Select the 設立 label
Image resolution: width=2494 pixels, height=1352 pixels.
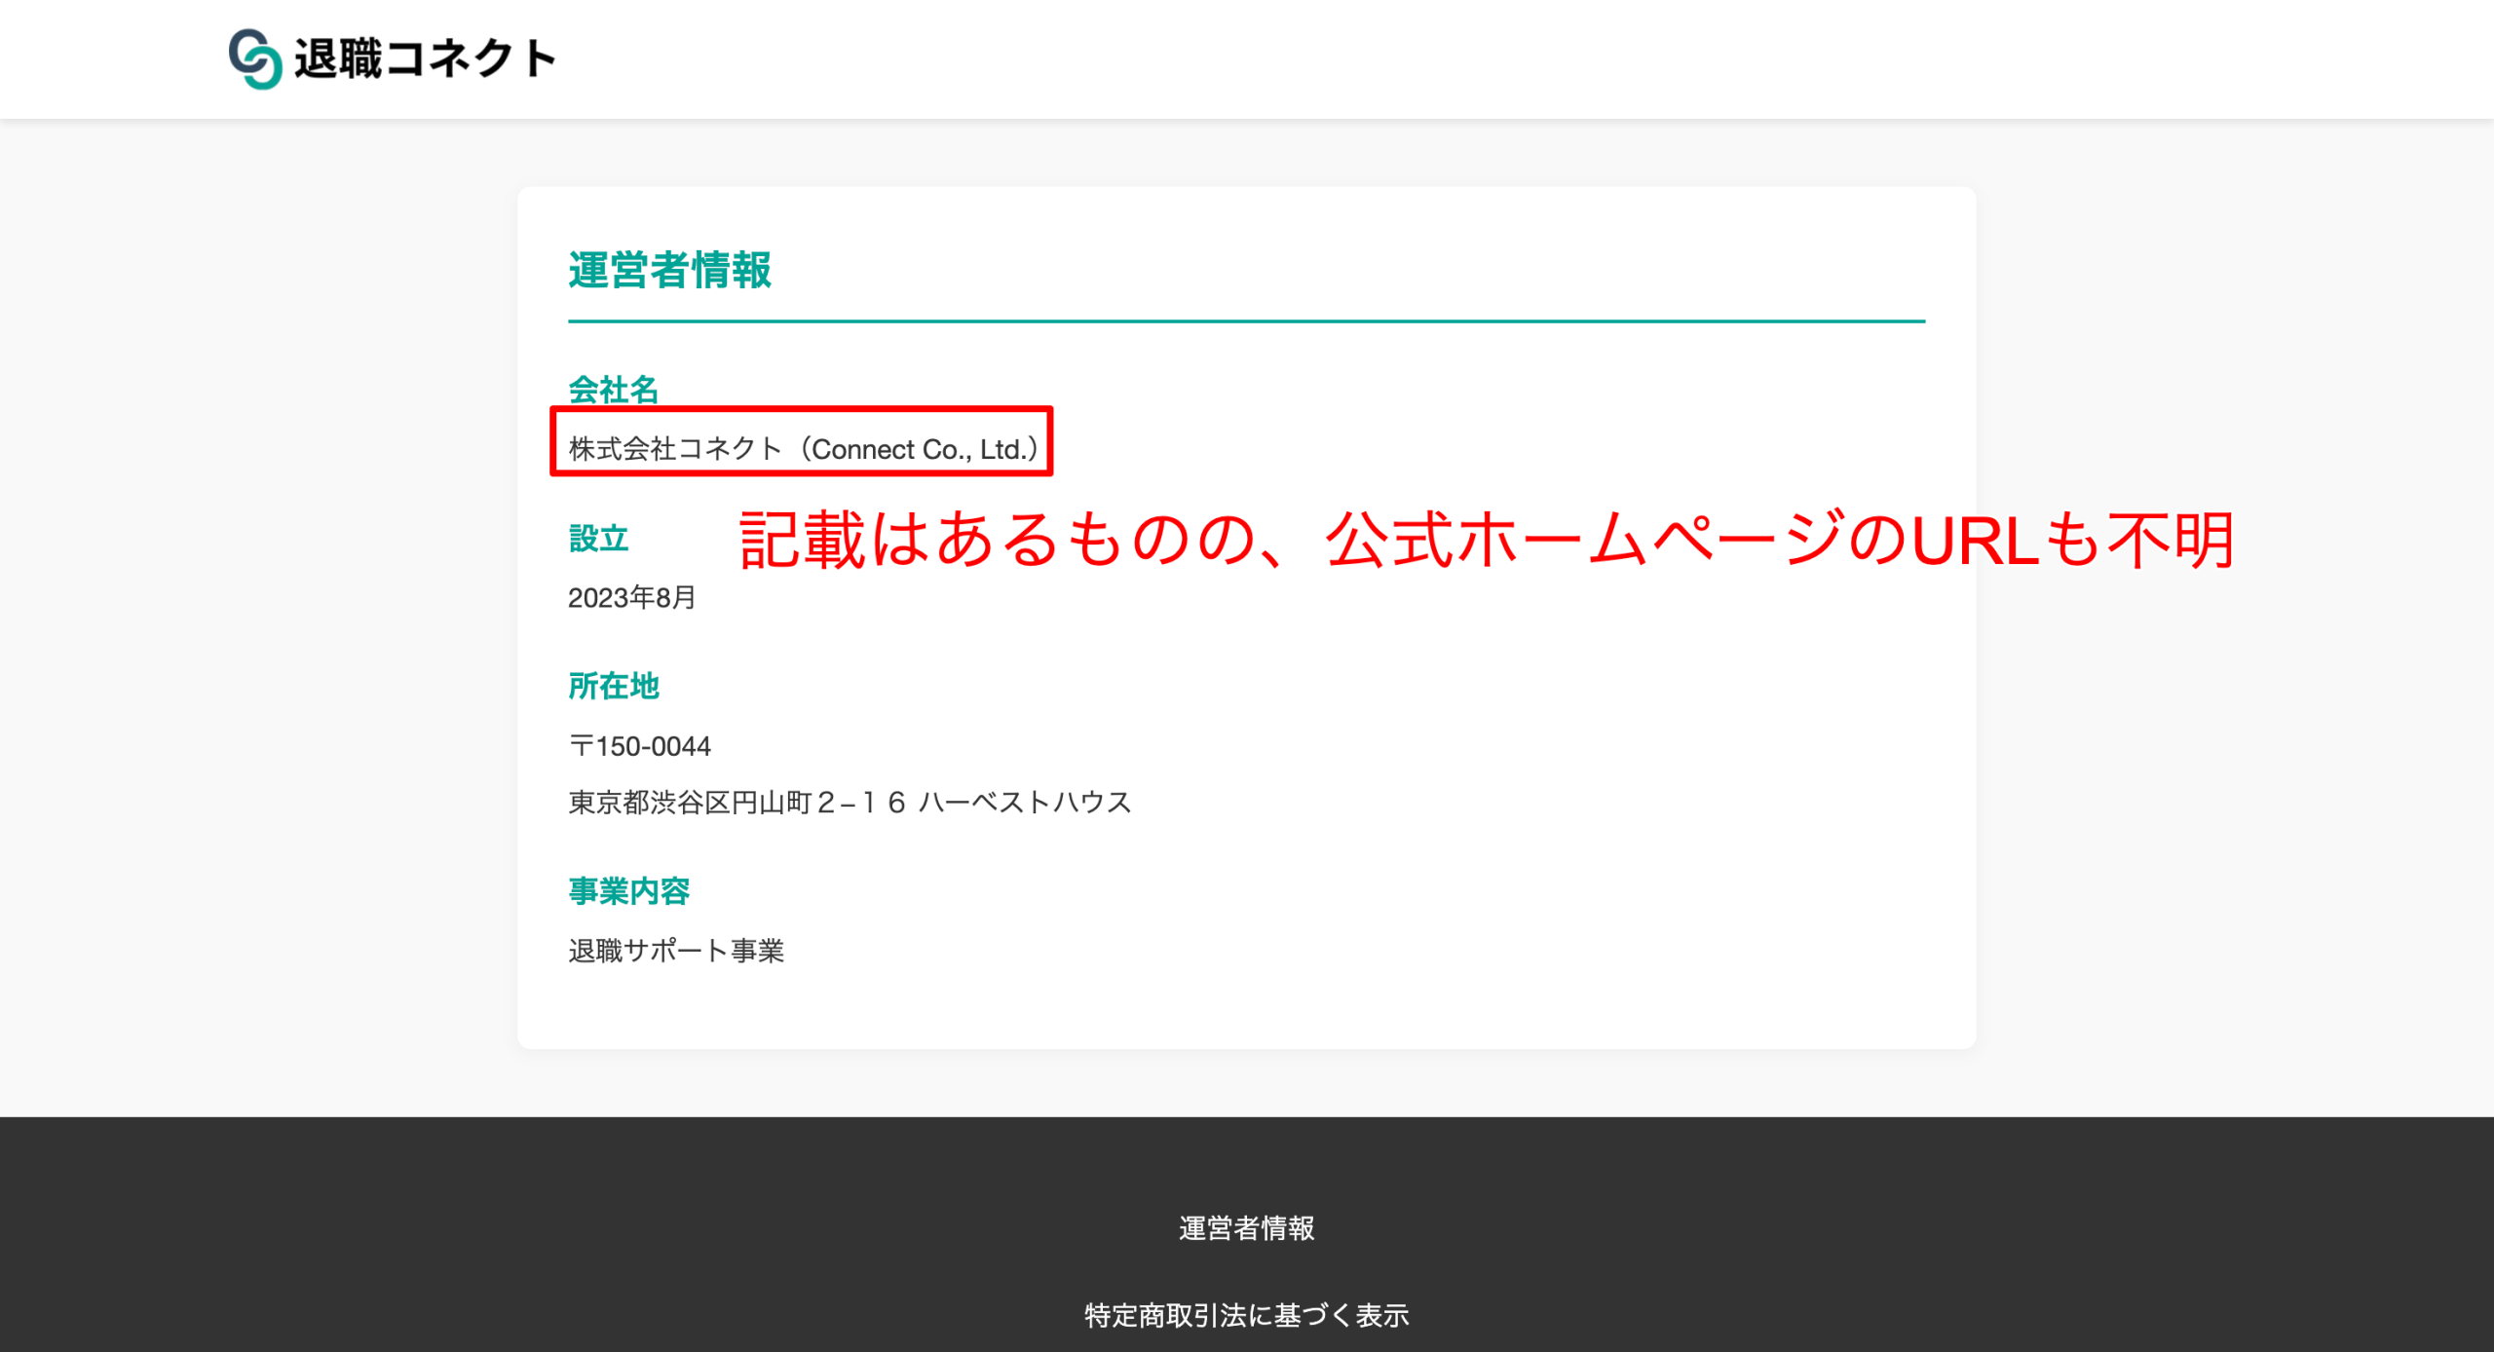(x=598, y=538)
